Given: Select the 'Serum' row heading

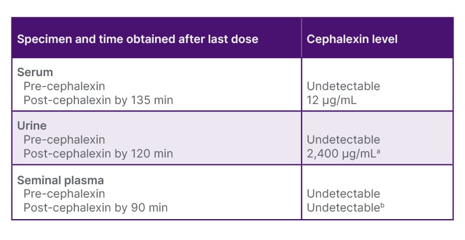Looking at the screenshot, I should [x=35, y=72].
